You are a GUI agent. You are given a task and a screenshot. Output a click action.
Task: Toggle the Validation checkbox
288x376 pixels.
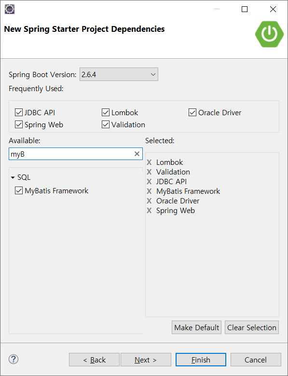tap(106, 124)
